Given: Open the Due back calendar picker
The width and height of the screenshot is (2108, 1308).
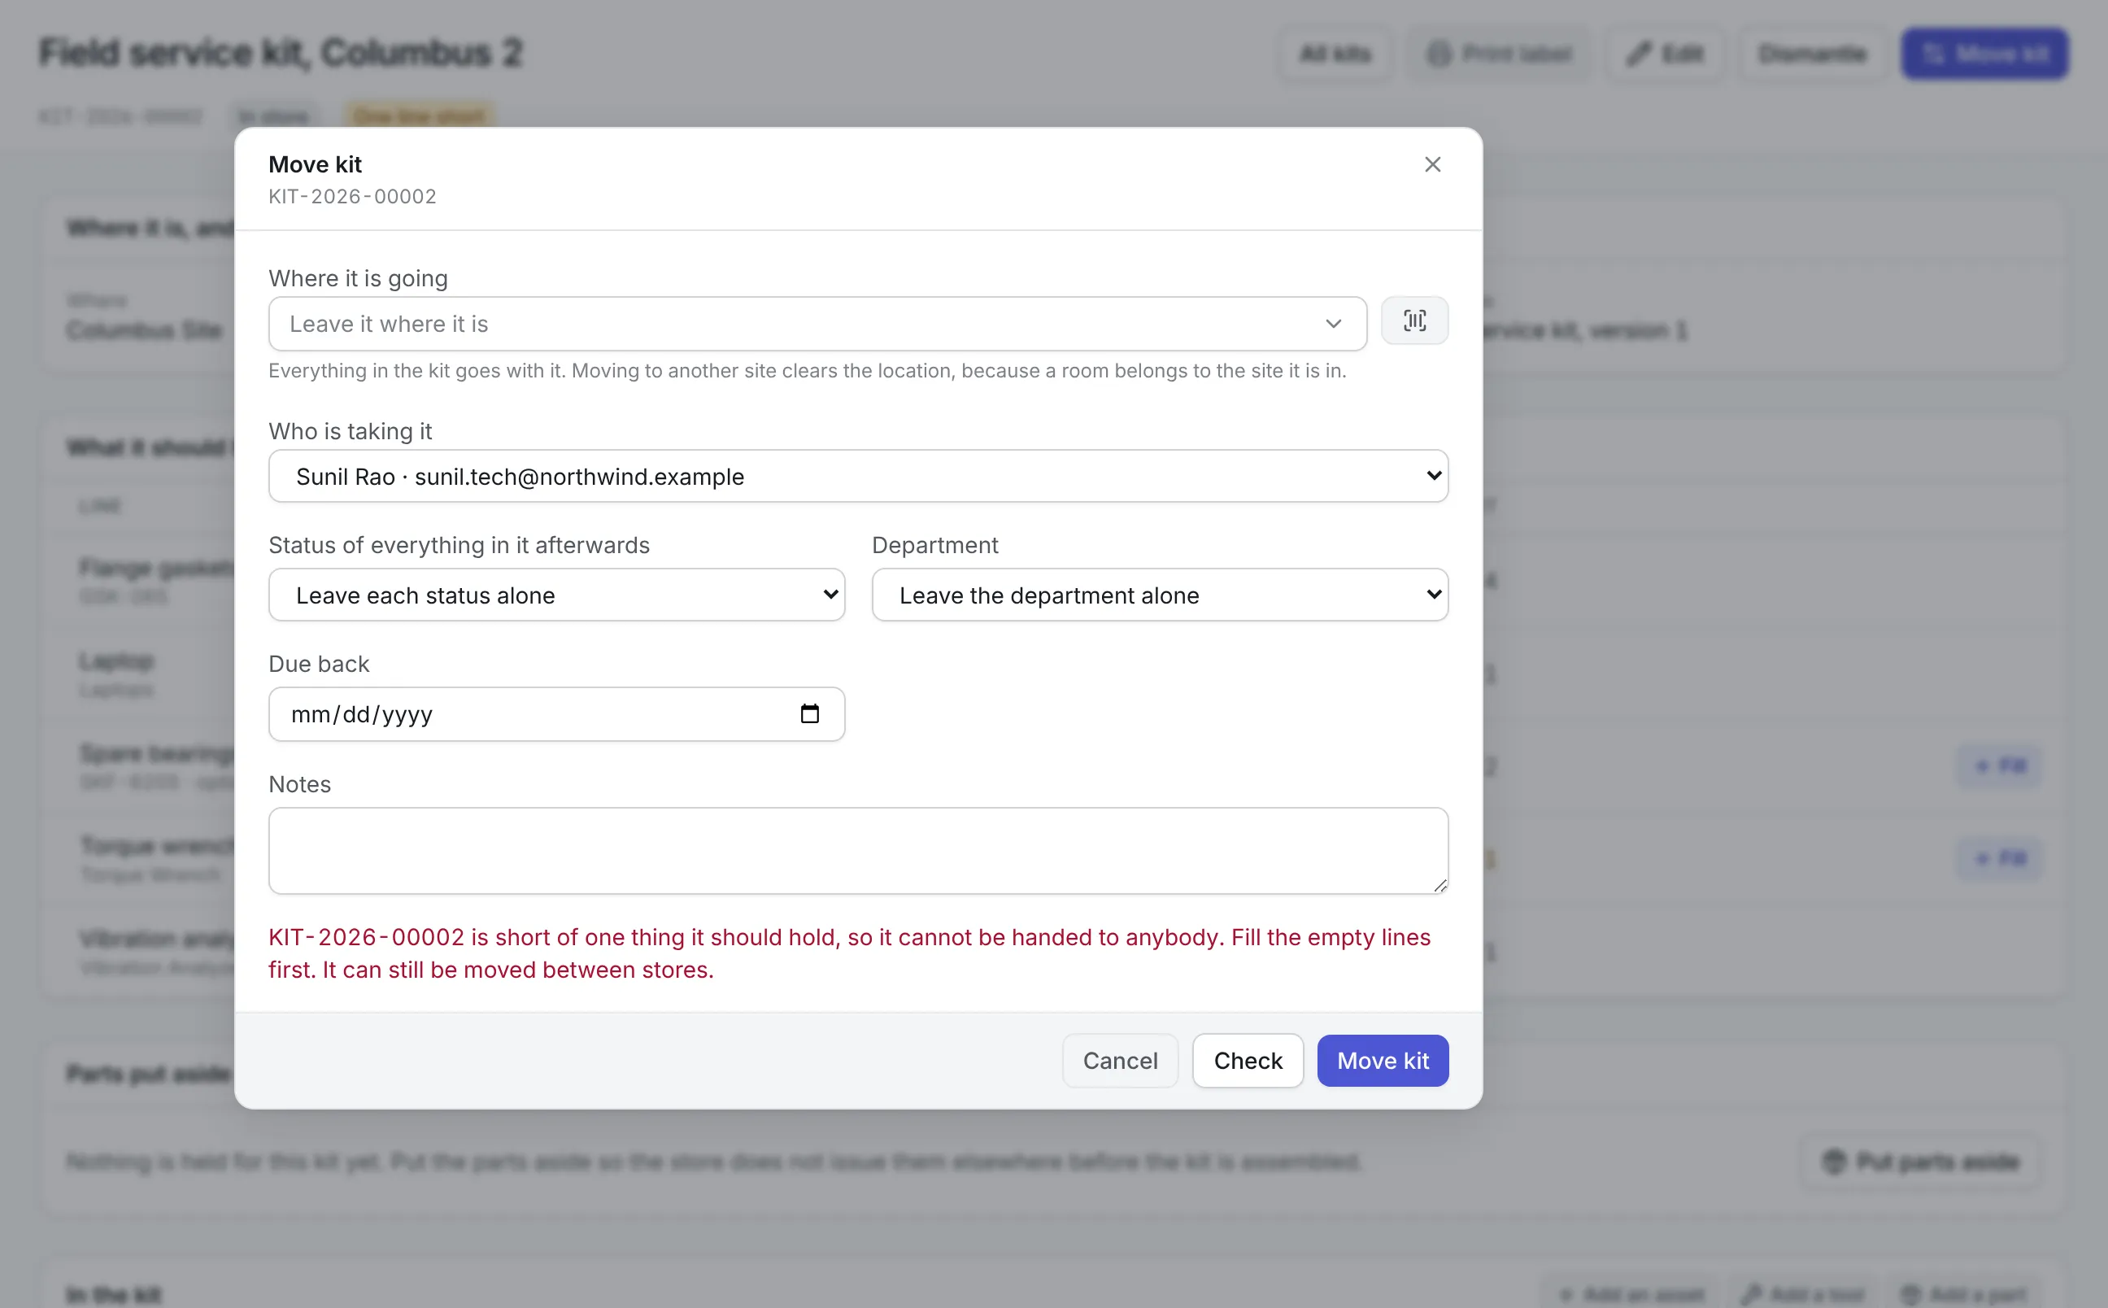Looking at the screenshot, I should 809,713.
